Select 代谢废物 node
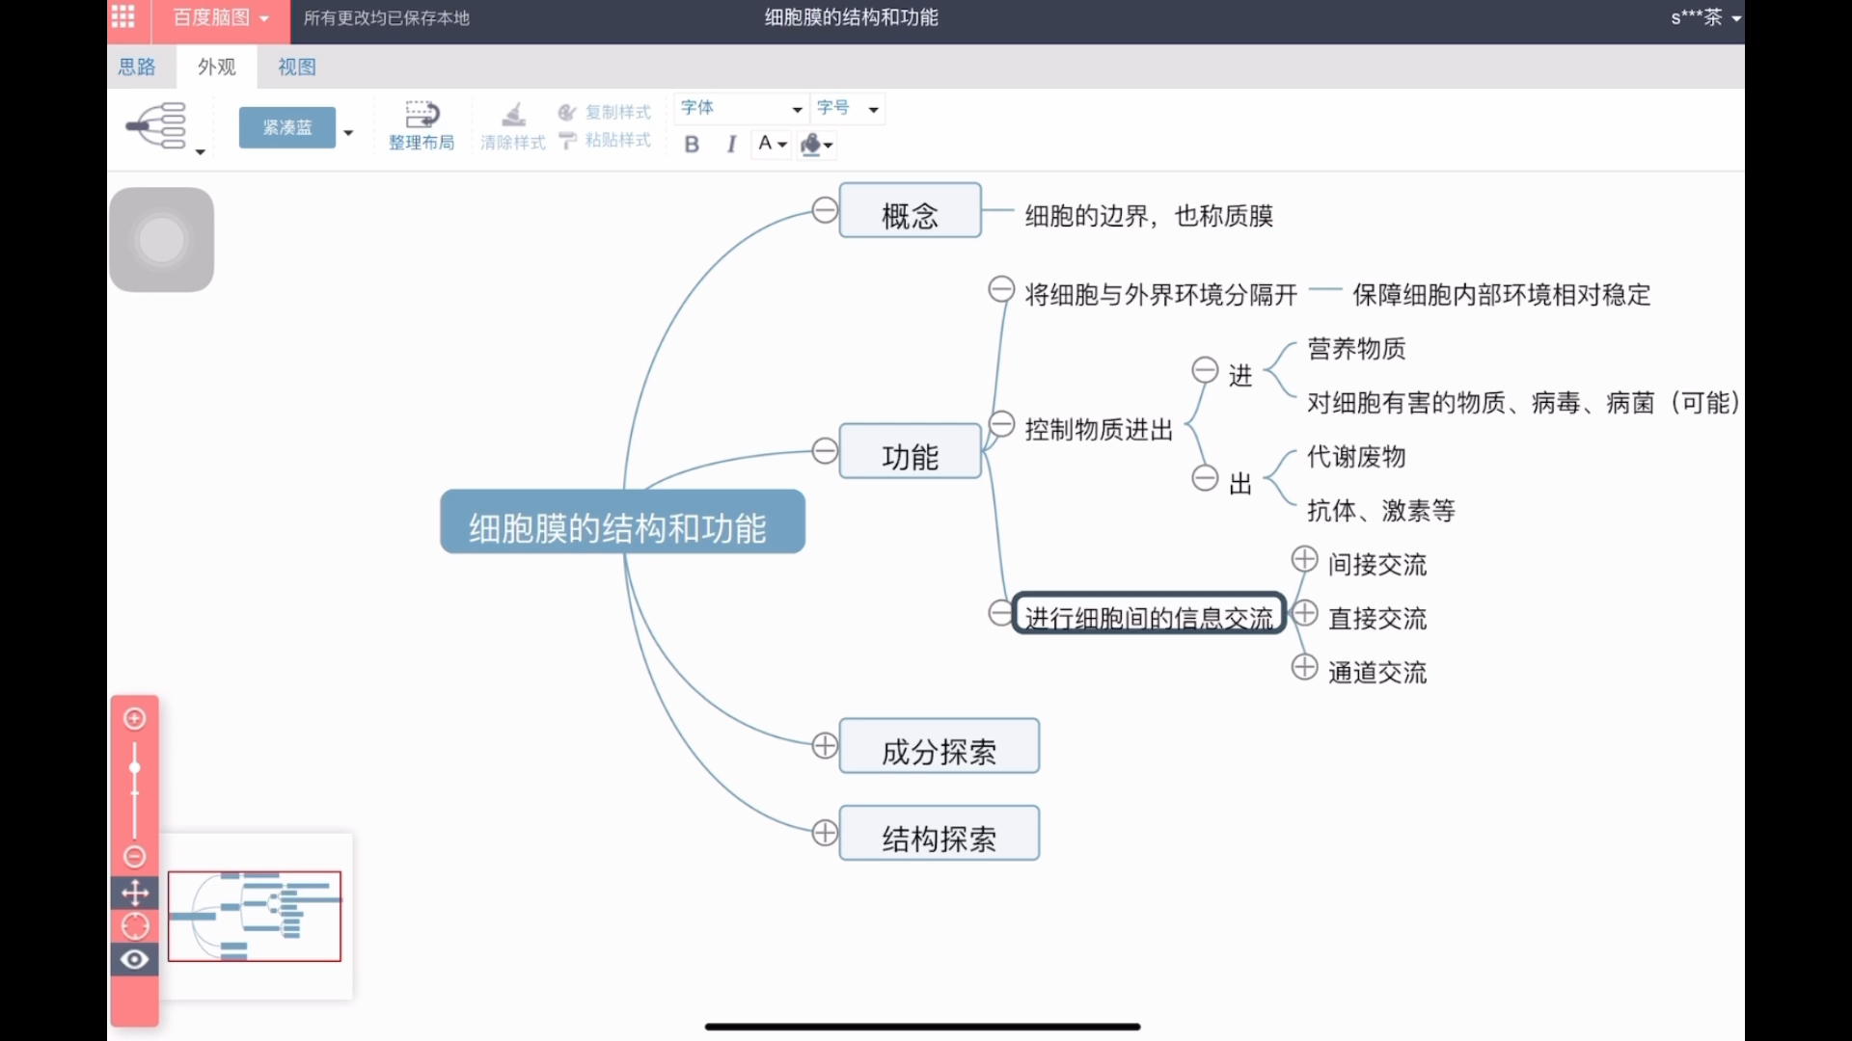 coord(1356,457)
